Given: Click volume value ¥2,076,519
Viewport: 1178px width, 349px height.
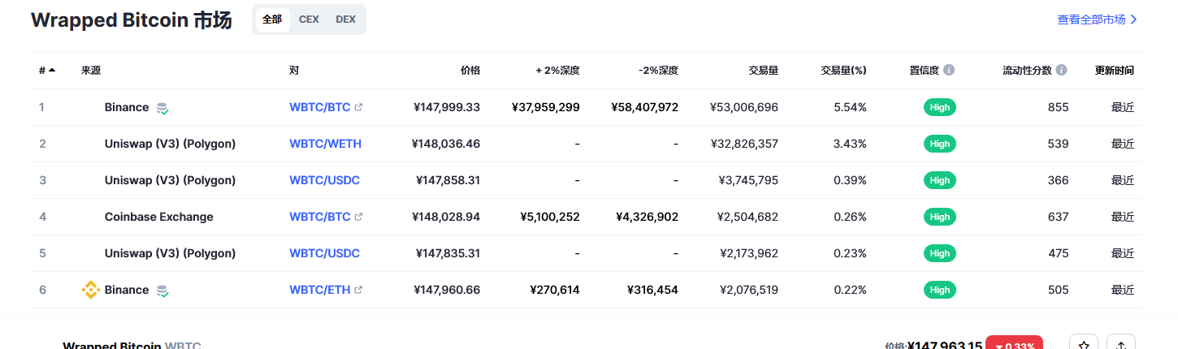Looking at the screenshot, I should pos(748,290).
